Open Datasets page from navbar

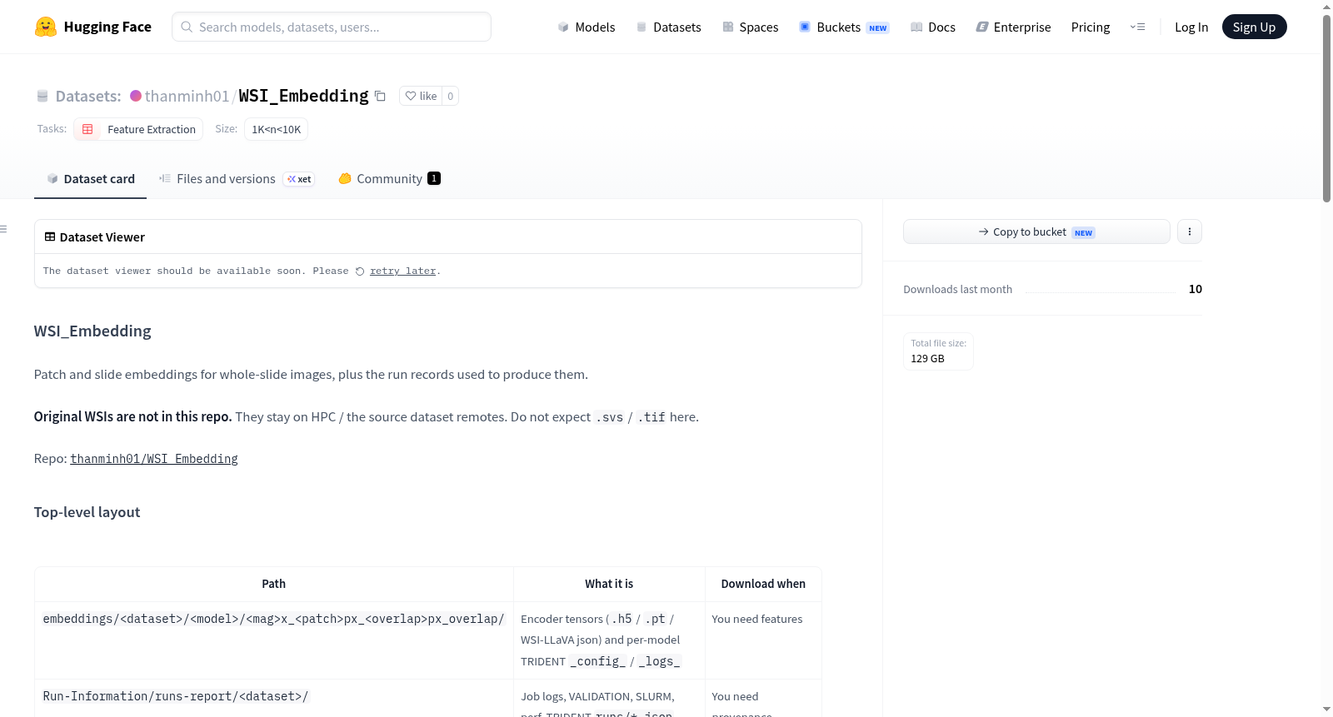(x=668, y=27)
